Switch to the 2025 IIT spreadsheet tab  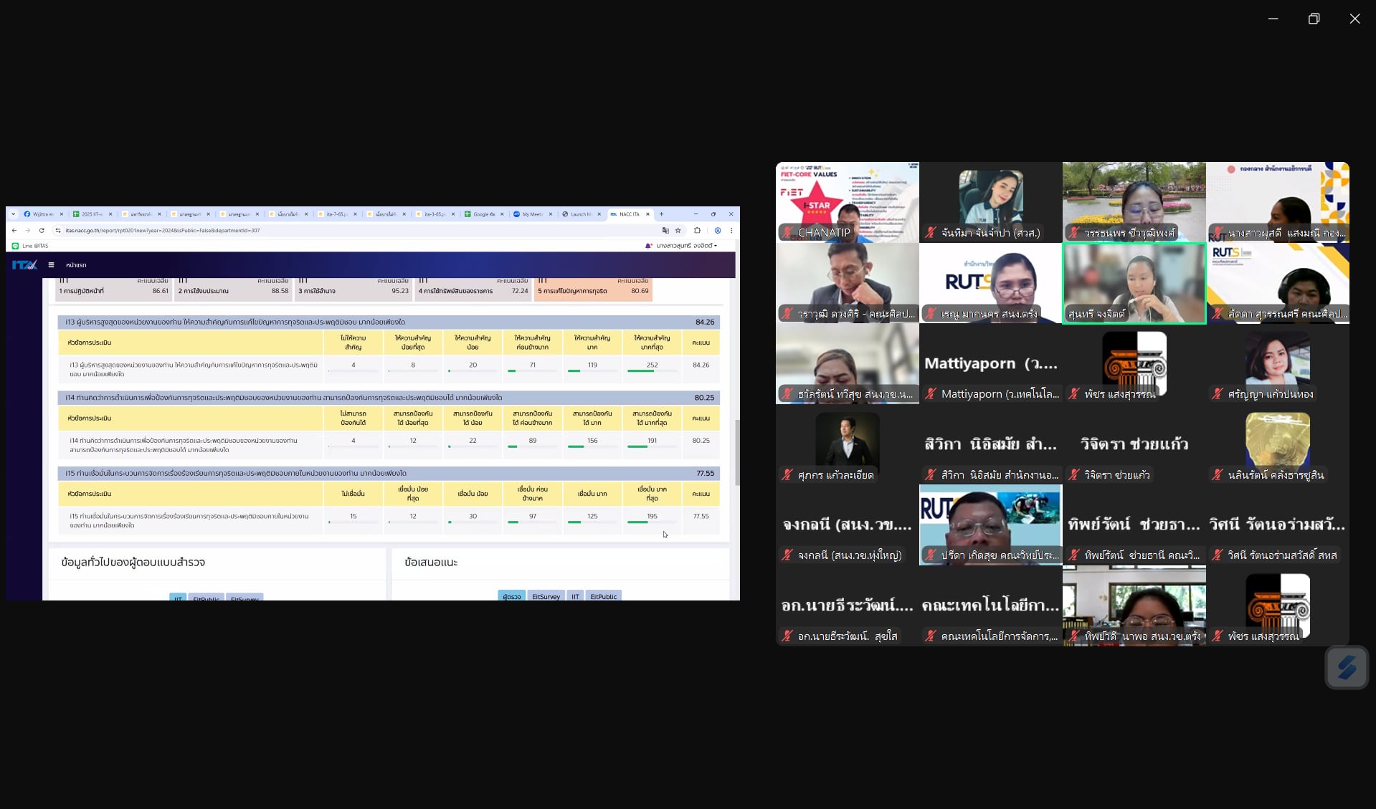click(92, 214)
